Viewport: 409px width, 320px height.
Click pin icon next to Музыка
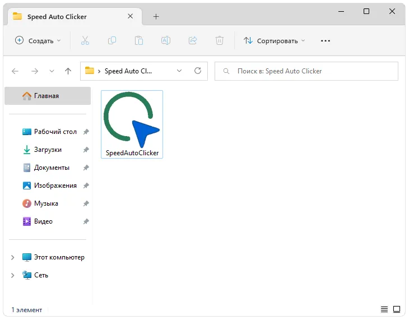[86, 203]
